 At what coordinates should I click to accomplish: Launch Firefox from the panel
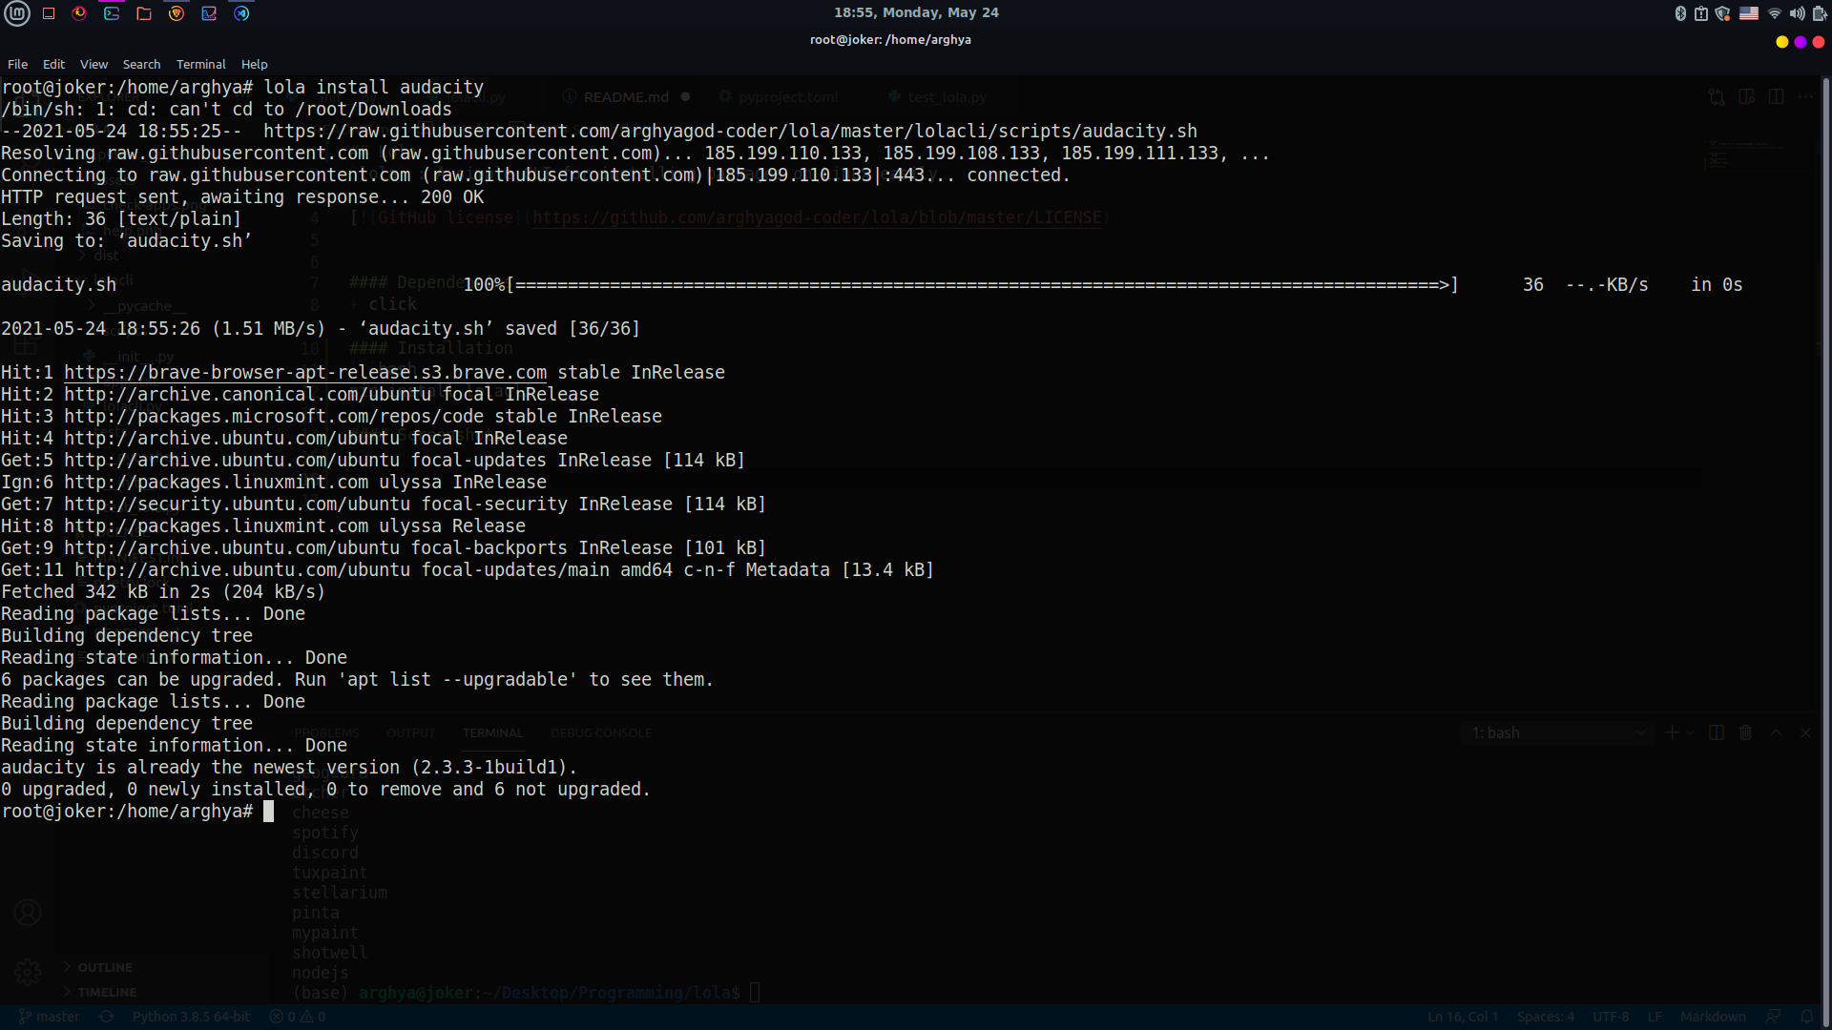click(x=79, y=13)
